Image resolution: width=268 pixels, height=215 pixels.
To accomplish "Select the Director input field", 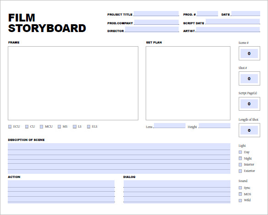I will (152, 29).
